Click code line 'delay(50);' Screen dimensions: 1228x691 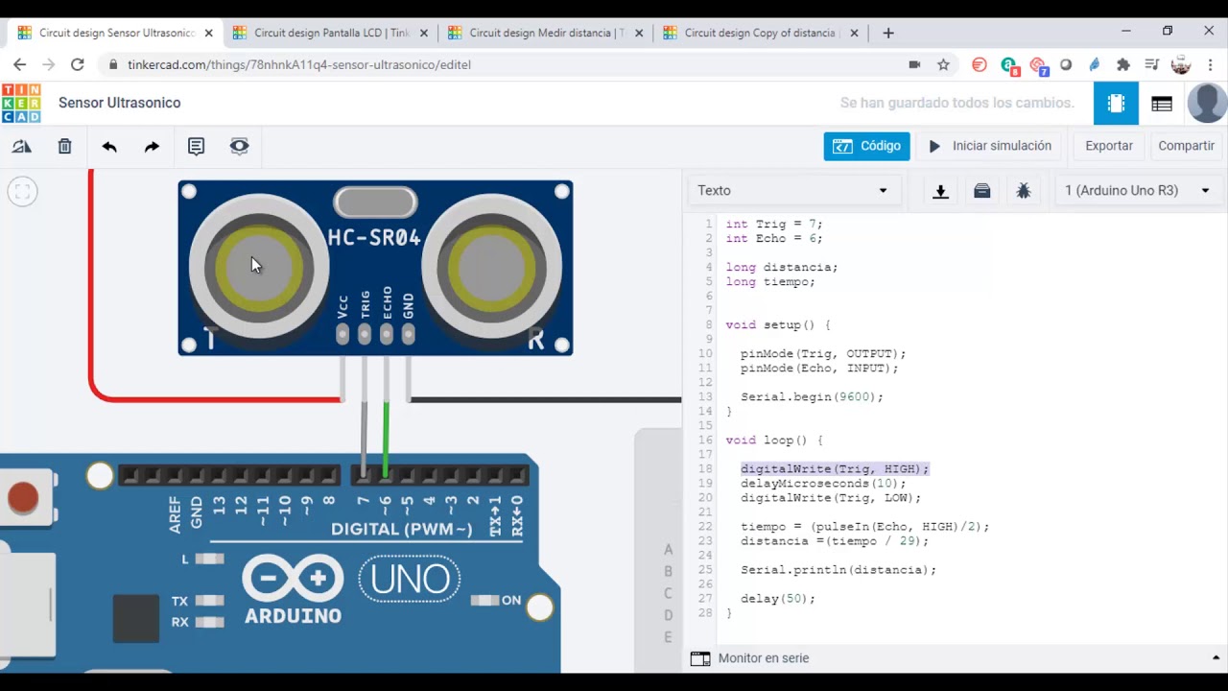[x=778, y=598]
